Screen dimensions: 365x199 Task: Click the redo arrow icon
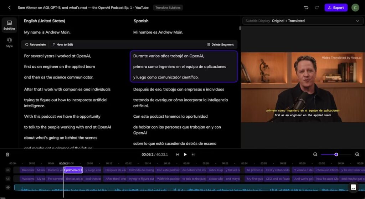pyautogui.click(x=317, y=7)
